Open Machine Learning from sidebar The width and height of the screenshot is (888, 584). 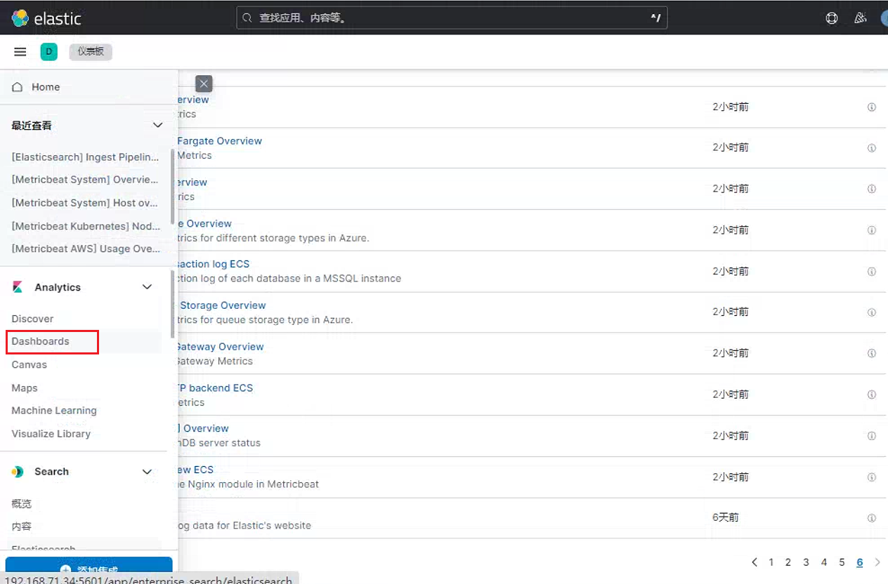(x=54, y=411)
